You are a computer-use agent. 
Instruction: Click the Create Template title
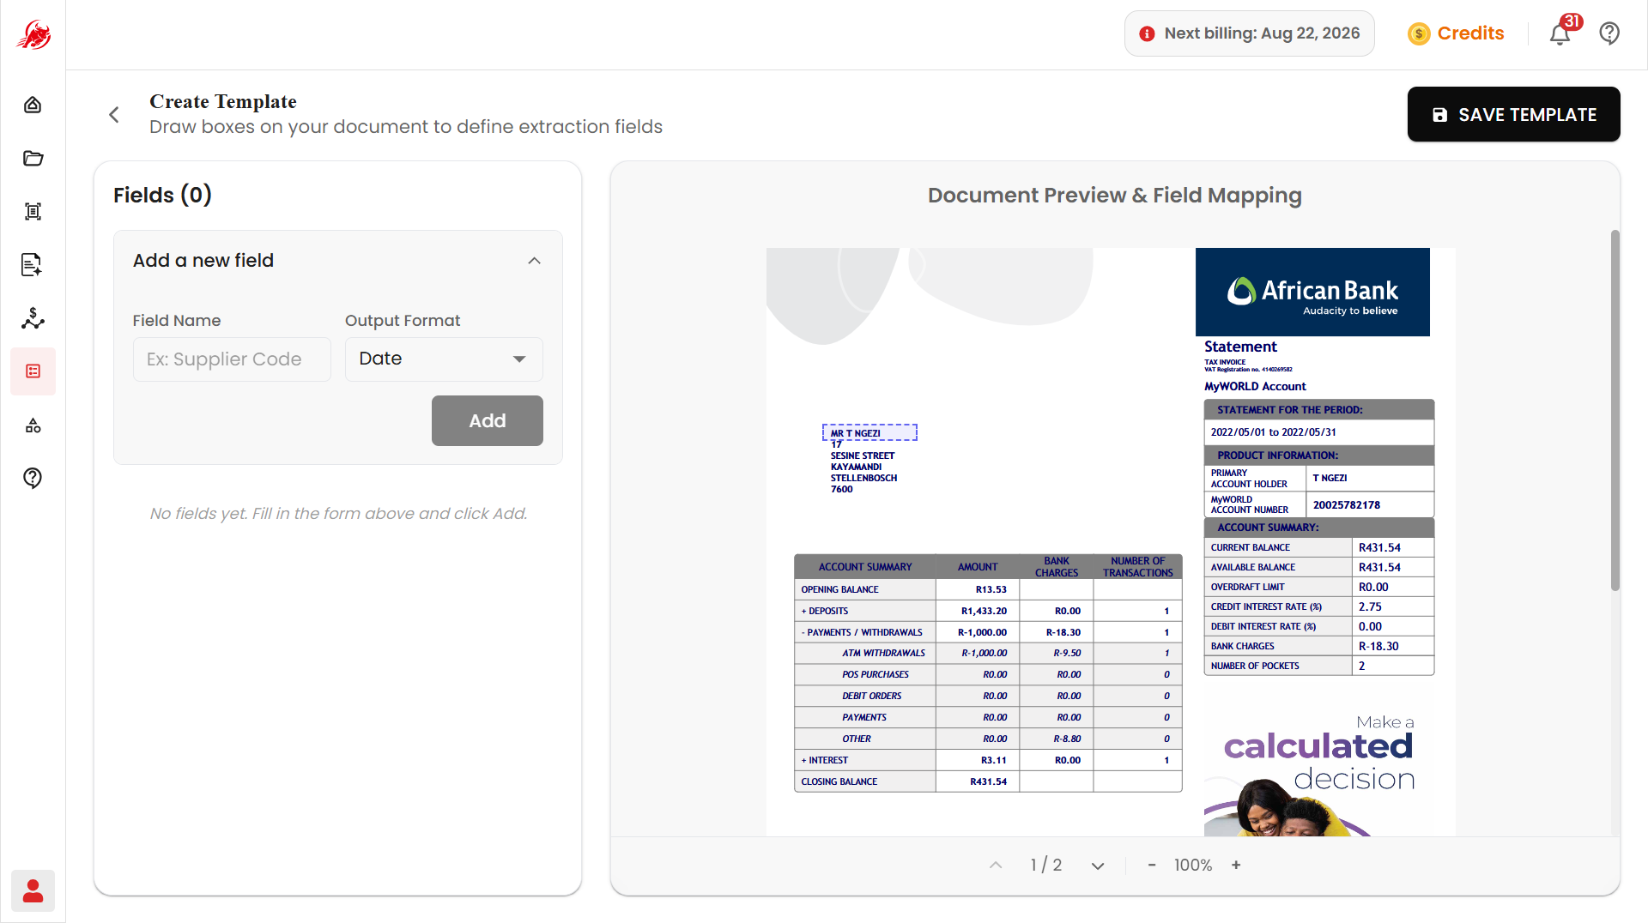[x=223, y=101]
